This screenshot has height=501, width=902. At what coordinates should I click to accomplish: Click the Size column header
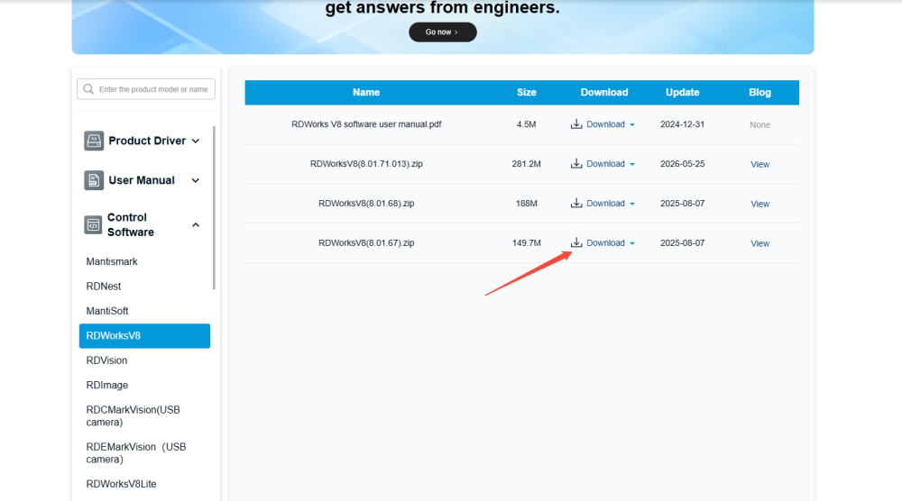(527, 93)
